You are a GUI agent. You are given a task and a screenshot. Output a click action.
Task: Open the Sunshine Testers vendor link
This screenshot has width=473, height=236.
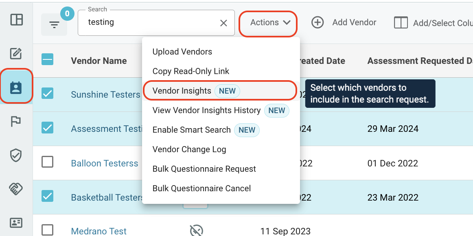tap(105, 94)
